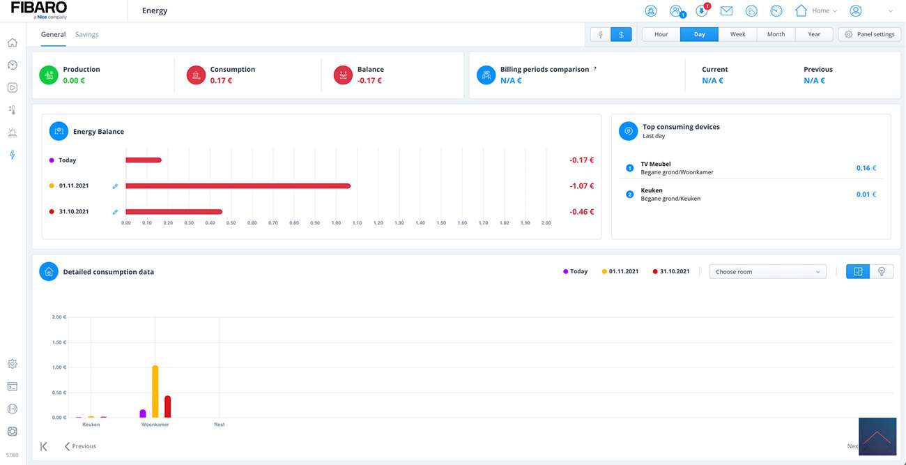Switch to the Savings tab

[87, 34]
